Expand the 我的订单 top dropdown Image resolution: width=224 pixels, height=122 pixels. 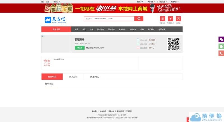(x=140, y=2)
